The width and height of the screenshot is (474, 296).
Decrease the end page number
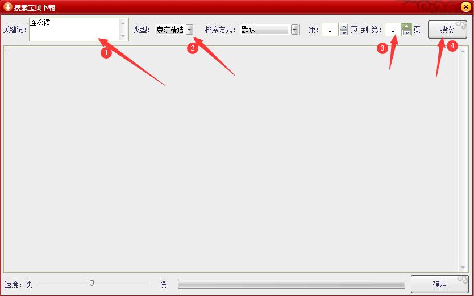click(407, 32)
